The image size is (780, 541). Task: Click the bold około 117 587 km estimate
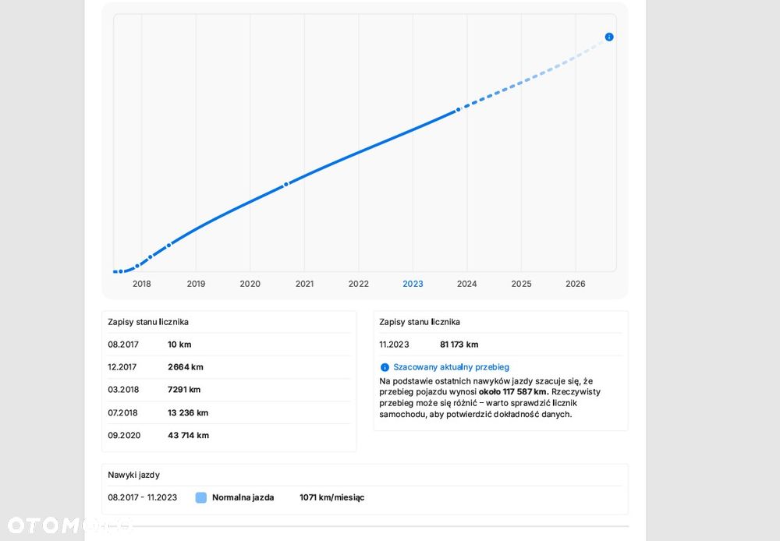[514, 392]
